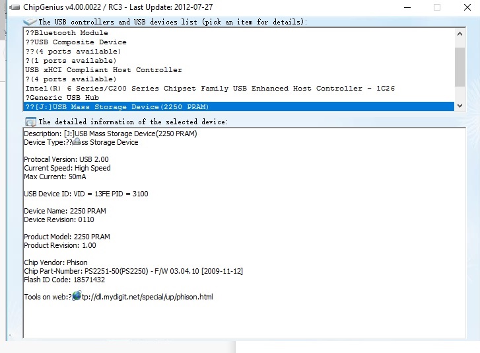Open the dl.mydigit.net phison tools link
The height and width of the screenshot is (353, 480).
coord(147,297)
